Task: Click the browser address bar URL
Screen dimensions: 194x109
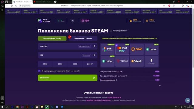Action: click(x=26, y=6)
